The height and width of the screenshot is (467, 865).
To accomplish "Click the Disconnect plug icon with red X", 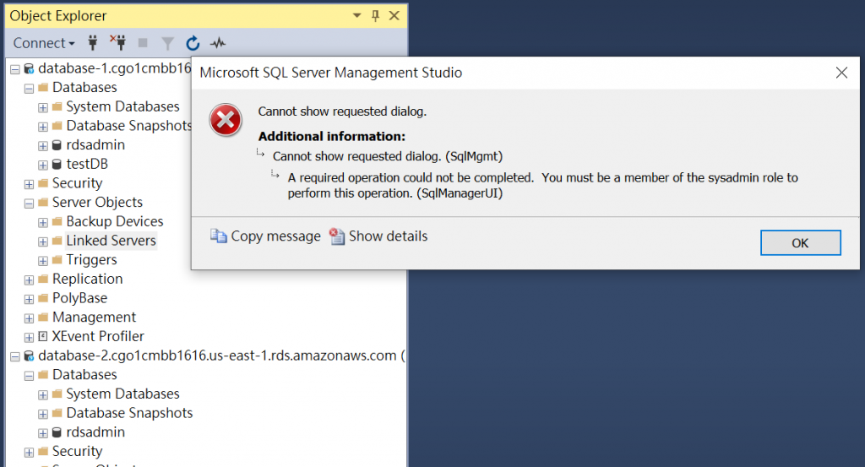I will click(117, 43).
